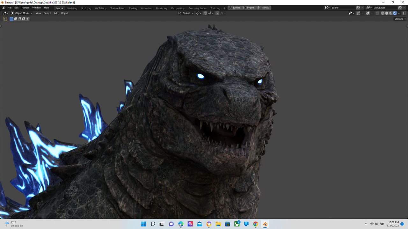Enable snapping with the magnet icon
The width and height of the screenshot is (408, 229).
[x=205, y=13]
